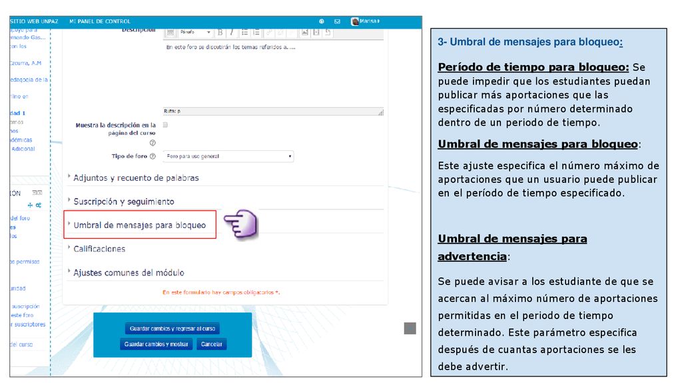Open MI PANEL DE CONTROL menu
Image resolution: width=682 pixels, height=383 pixels.
coord(100,21)
